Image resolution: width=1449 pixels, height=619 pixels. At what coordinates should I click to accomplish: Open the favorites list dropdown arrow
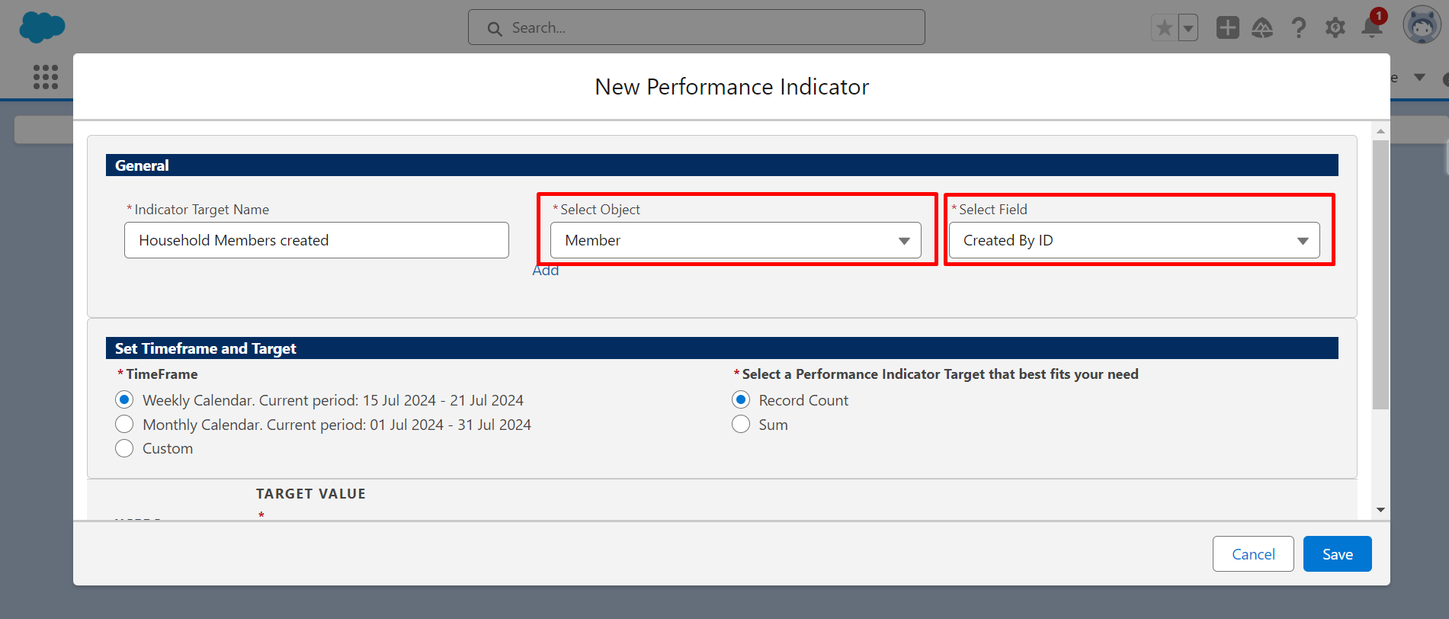coord(1188,28)
